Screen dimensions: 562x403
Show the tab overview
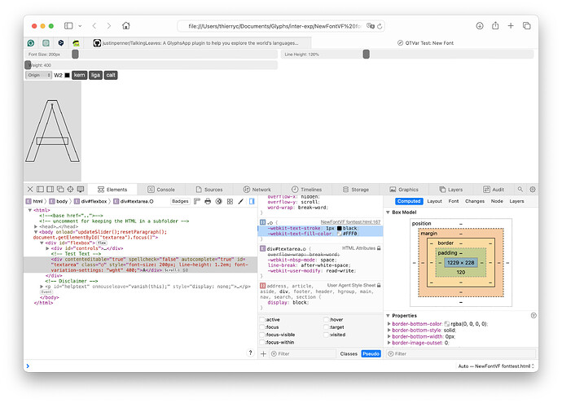pyautogui.click(x=526, y=26)
